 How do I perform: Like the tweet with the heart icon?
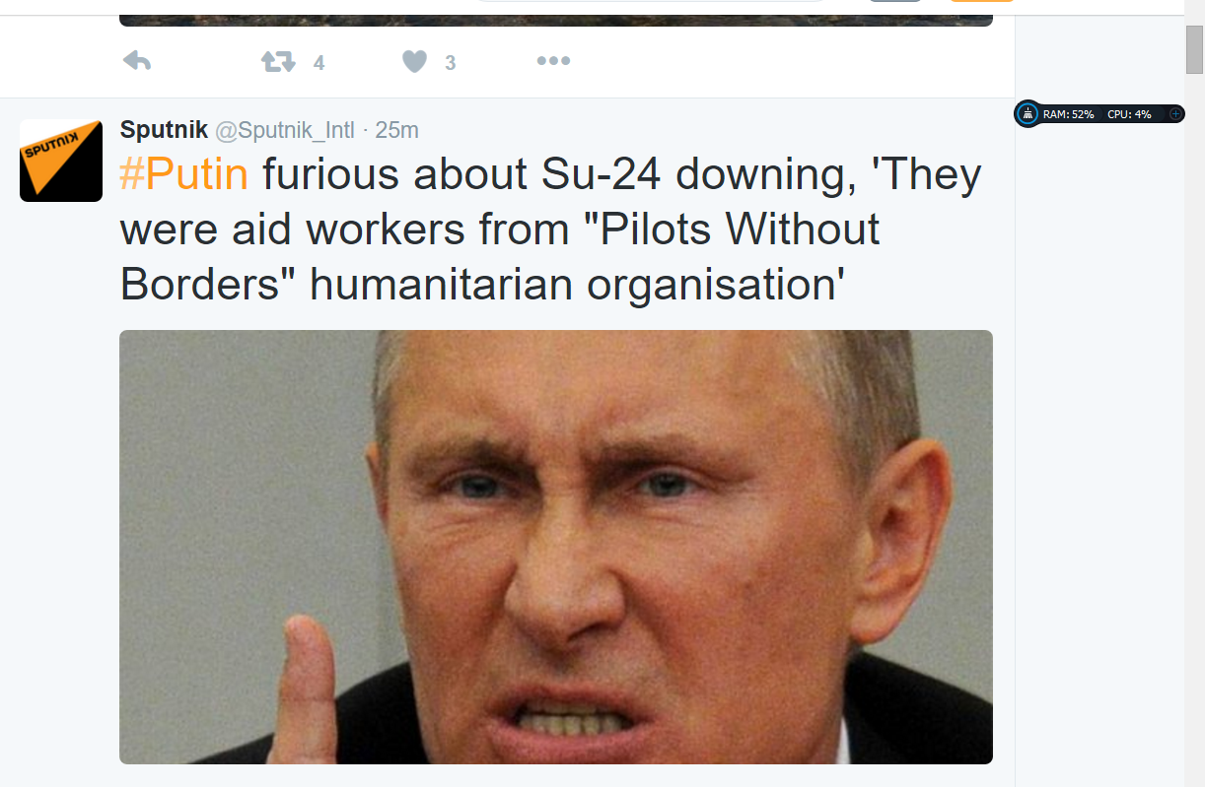point(414,62)
